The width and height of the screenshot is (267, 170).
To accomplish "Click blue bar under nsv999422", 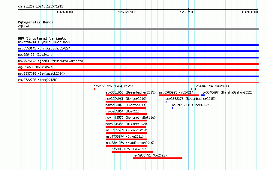I will pyautogui.click(x=138, y=58).
